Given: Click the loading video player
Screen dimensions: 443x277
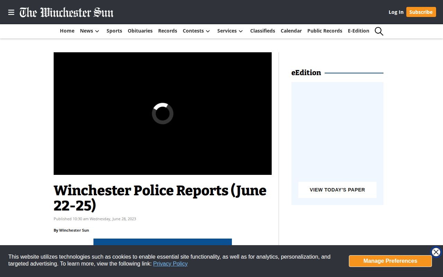Looking at the screenshot, I should [x=163, y=114].
